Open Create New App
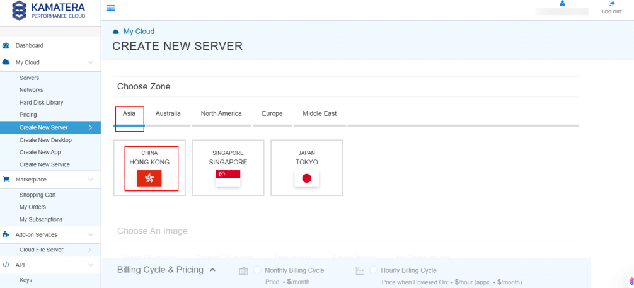The image size is (634, 288). click(x=40, y=152)
